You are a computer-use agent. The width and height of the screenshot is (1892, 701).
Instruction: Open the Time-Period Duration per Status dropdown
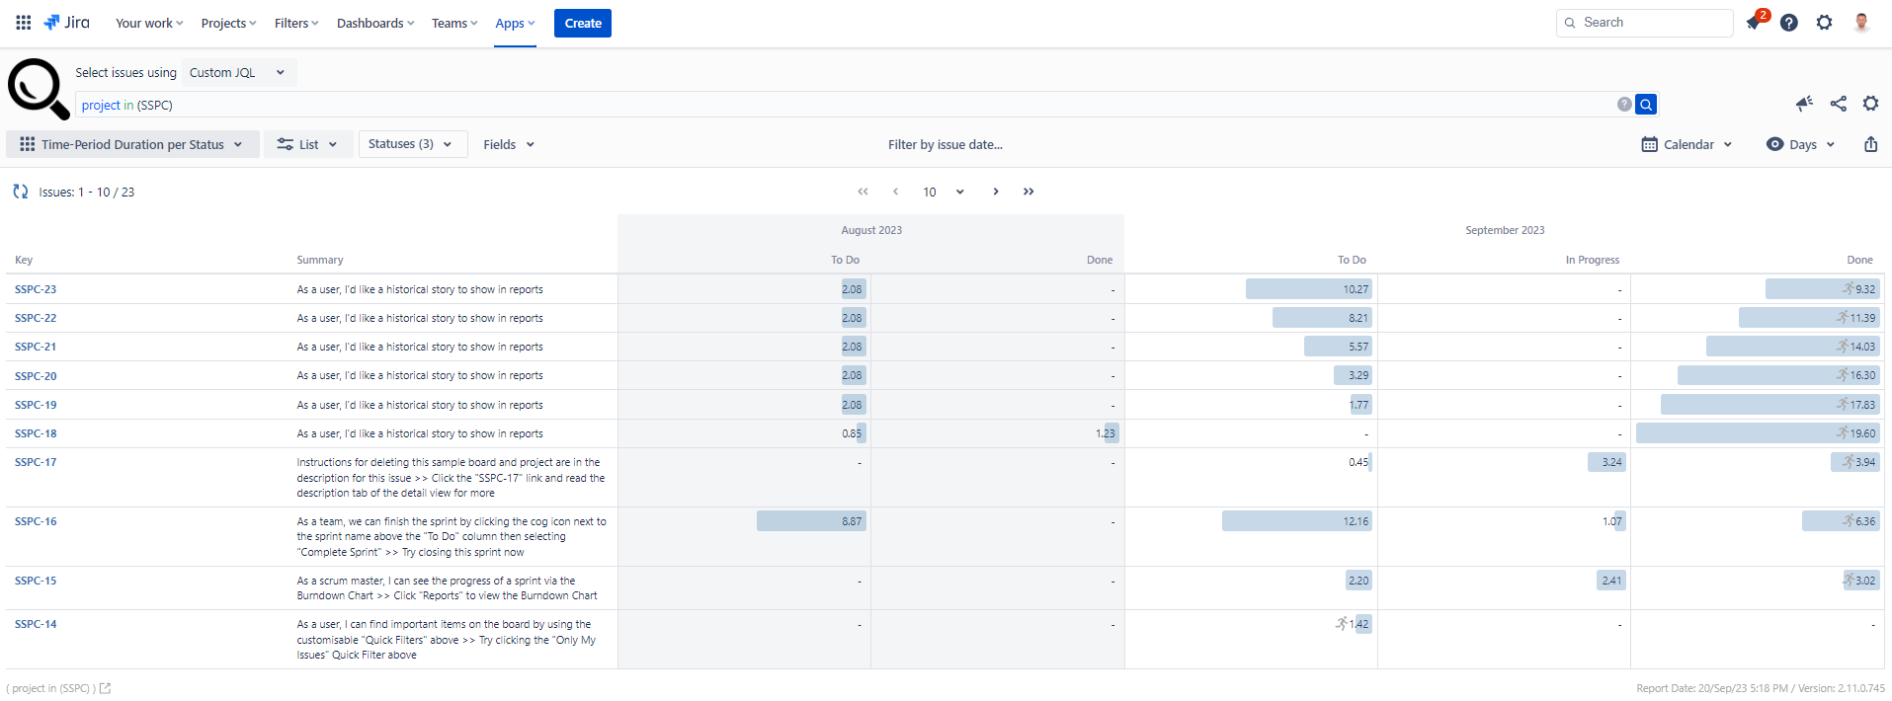(x=132, y=144)
